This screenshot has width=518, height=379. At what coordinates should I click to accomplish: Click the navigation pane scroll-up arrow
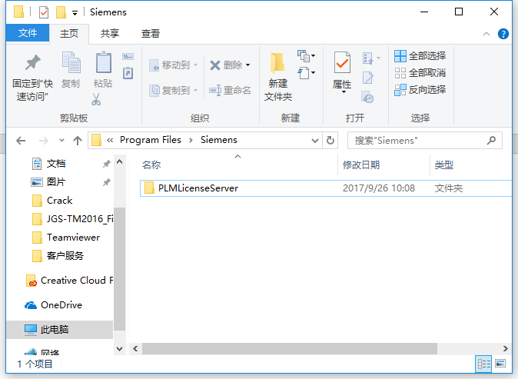(x=120, y=162)
